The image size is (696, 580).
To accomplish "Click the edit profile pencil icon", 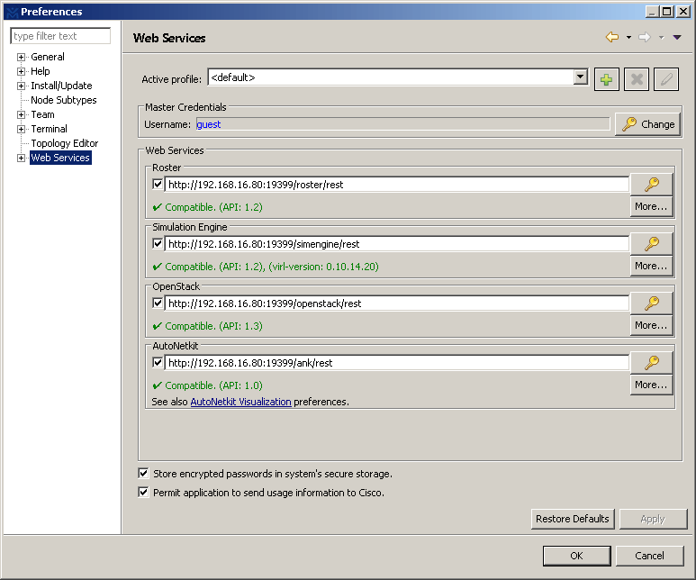I will click(665, 79).
